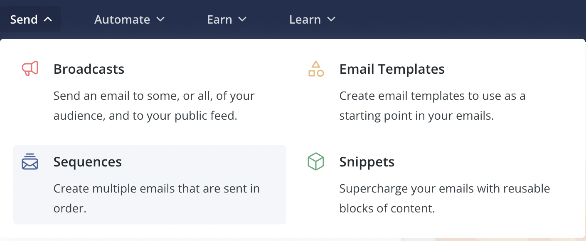Go to the Snippets heading link

[367, 161]
